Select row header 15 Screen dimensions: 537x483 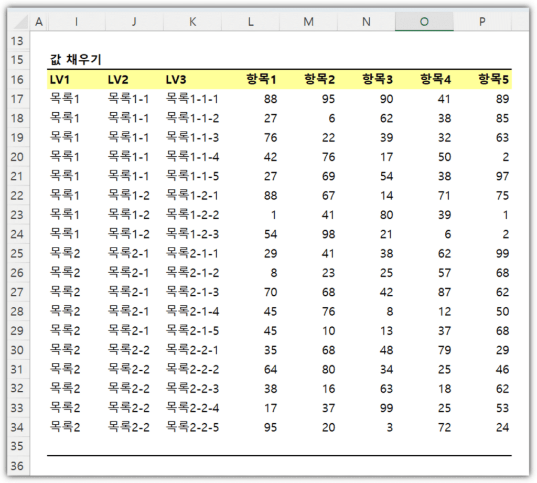[18, 60]
